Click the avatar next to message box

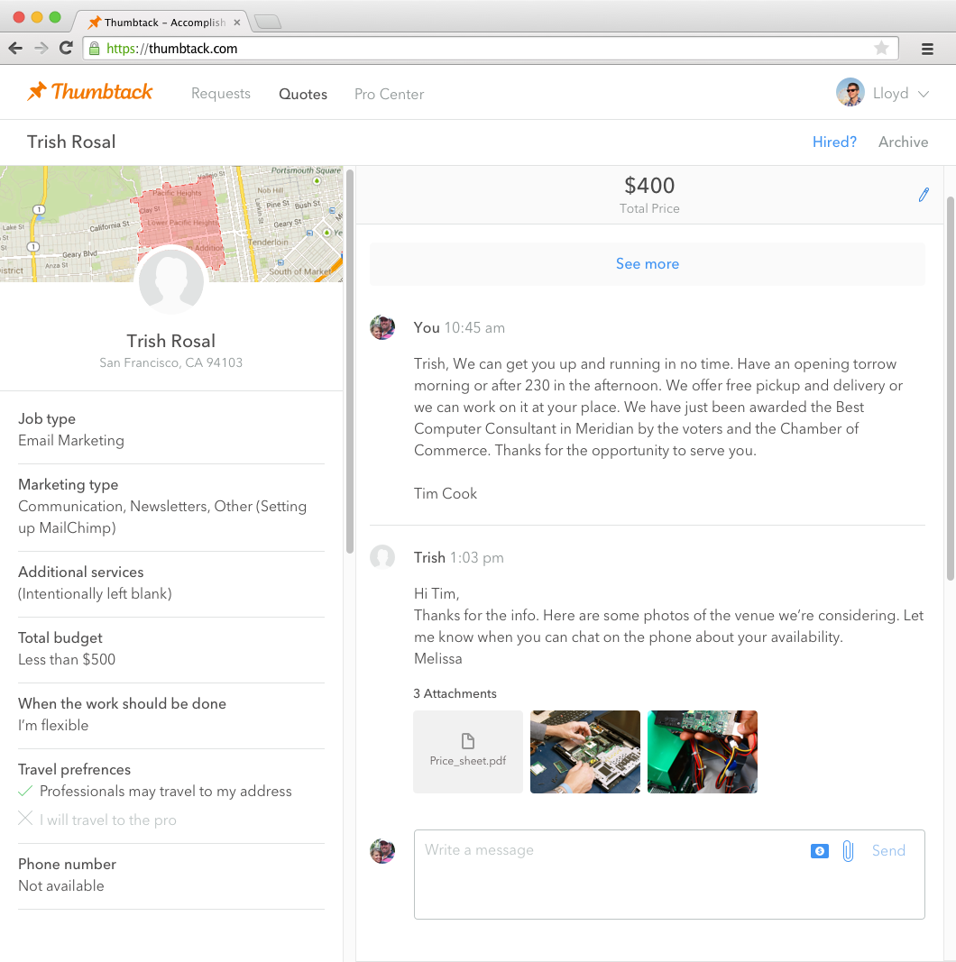382,851
